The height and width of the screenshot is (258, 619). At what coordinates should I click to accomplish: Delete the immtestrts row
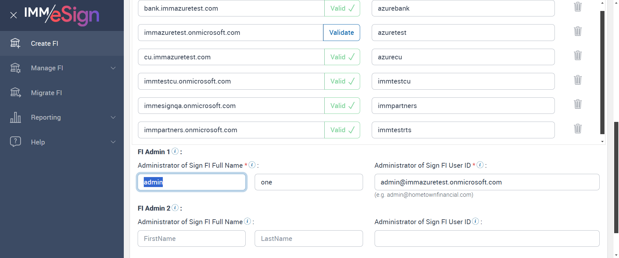(578, 129)
